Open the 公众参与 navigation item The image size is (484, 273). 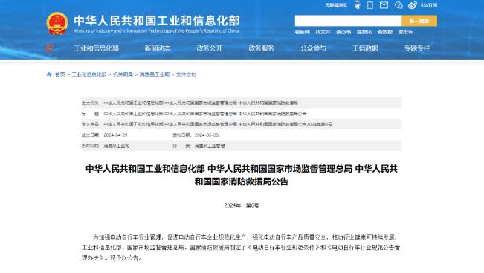pos(313,48)
